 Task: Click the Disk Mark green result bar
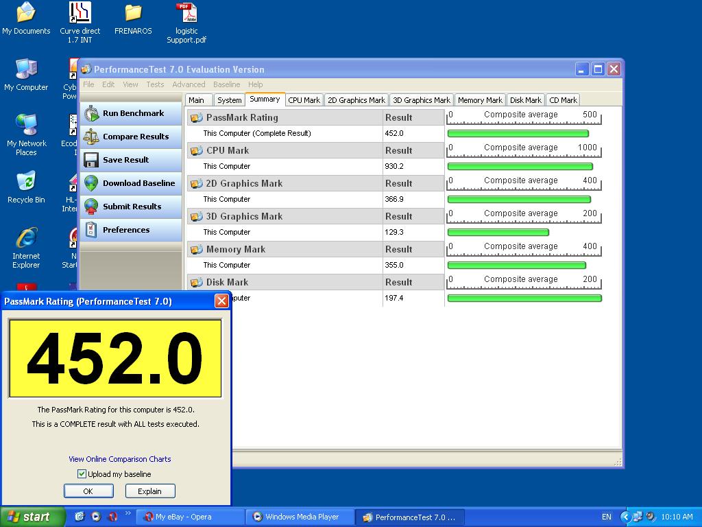coord(524,298)
